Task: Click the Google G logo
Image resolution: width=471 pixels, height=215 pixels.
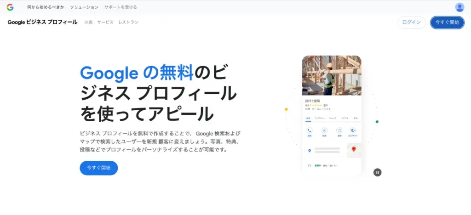Action: point(10,7)
